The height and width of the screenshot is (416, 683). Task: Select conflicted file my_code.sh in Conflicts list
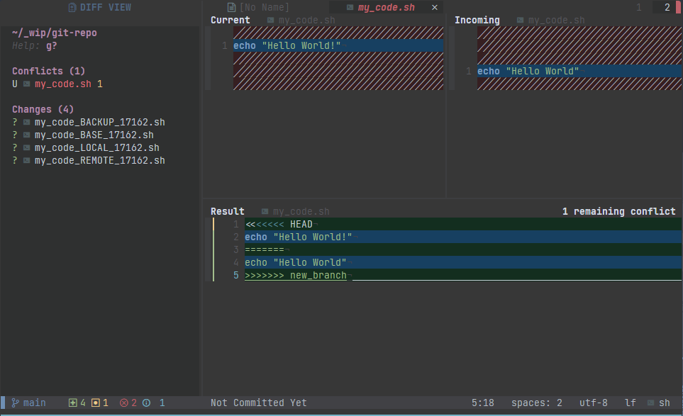63,84
